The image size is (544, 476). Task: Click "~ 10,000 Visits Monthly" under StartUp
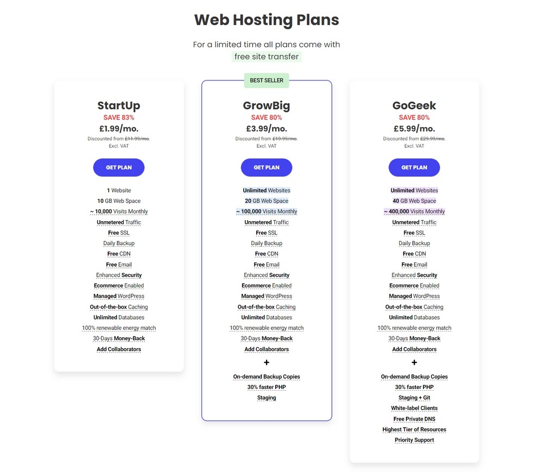[x=119, y=211]
